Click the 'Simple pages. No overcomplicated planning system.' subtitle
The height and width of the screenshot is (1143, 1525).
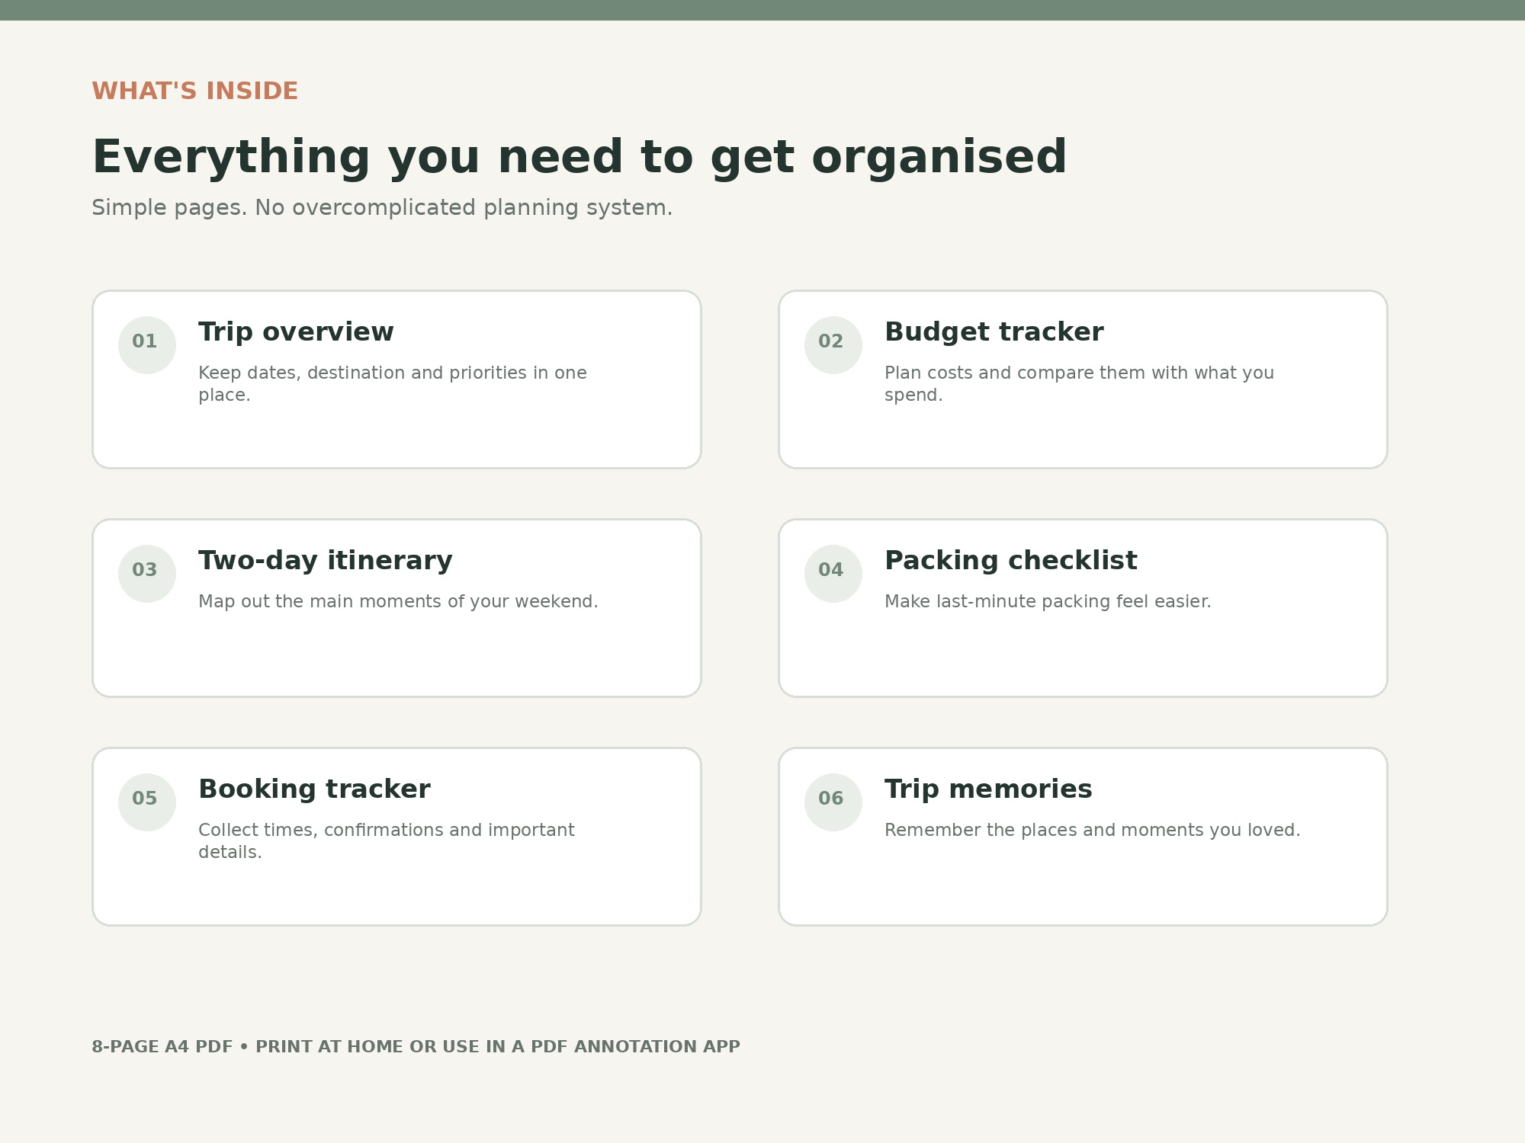(x=382, y=207)
